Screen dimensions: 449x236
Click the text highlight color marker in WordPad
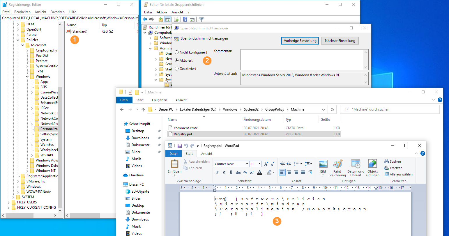269,172
